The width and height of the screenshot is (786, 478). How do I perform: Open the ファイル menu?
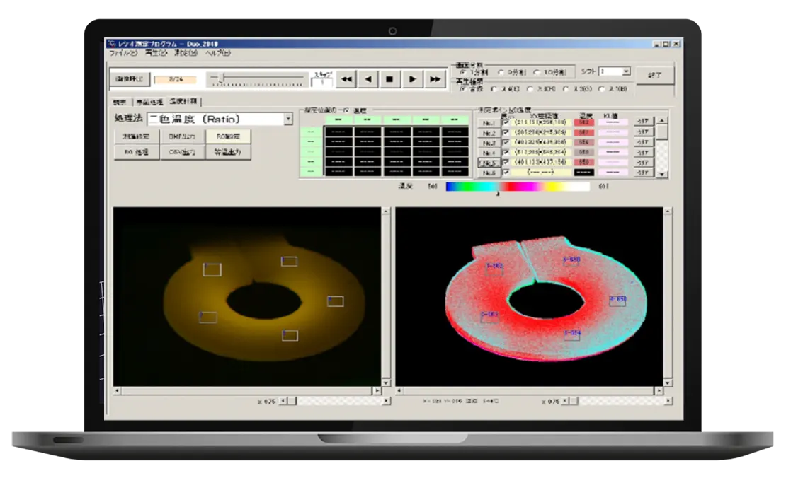123,53
